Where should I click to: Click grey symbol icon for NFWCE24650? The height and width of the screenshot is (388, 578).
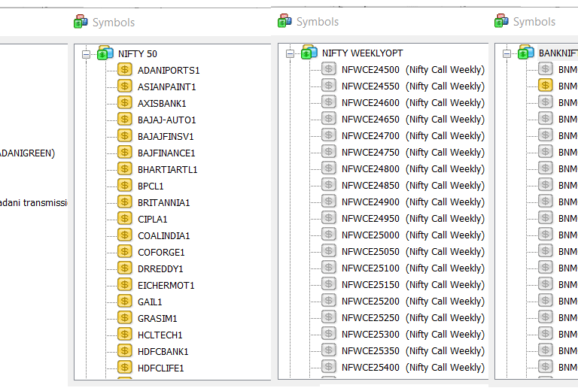click(328, 119)
